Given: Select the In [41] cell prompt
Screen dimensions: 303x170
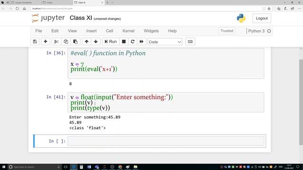Looking at the screenshot, I should tap(56, 97).
